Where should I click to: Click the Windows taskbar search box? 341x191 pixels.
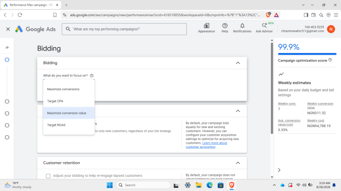[143, 185]
